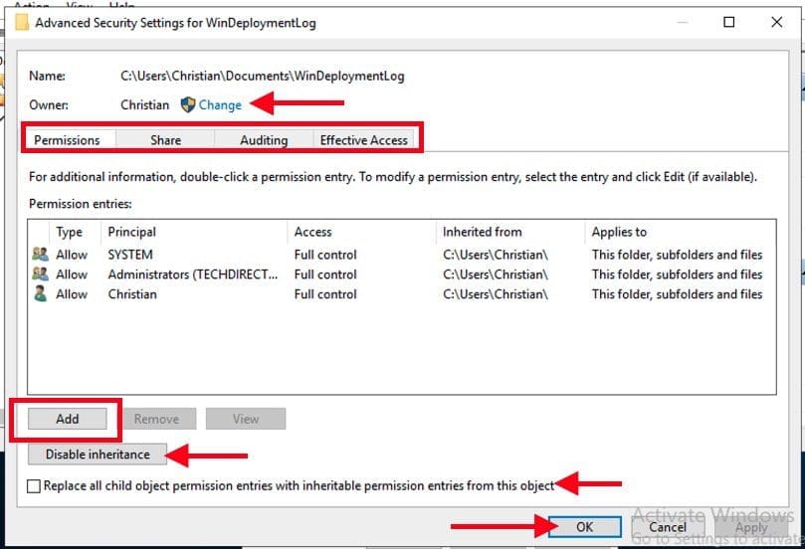Sort by the Principal column header
Image resolution: width=805 pixels, height=549 pixels.
[131, 232]
